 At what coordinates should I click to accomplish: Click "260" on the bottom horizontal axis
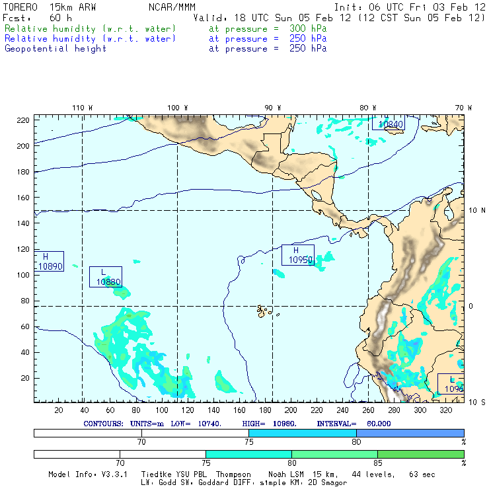(x=368, y=410)
